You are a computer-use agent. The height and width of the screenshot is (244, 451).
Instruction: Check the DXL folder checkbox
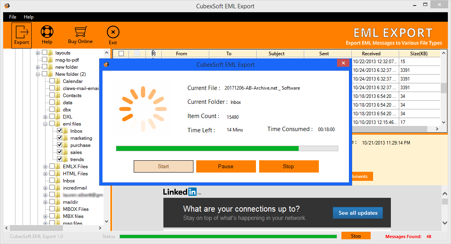pos(52,116)
